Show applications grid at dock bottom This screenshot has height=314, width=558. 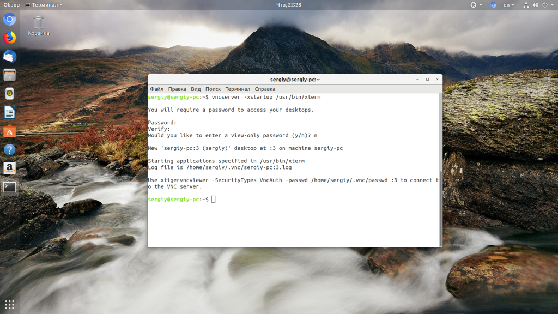[10, 304]
